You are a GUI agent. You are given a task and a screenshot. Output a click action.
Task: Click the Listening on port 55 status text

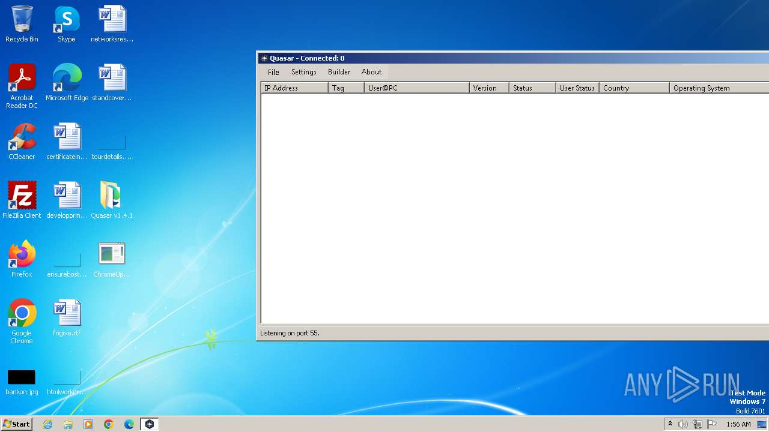pos(290,333)
